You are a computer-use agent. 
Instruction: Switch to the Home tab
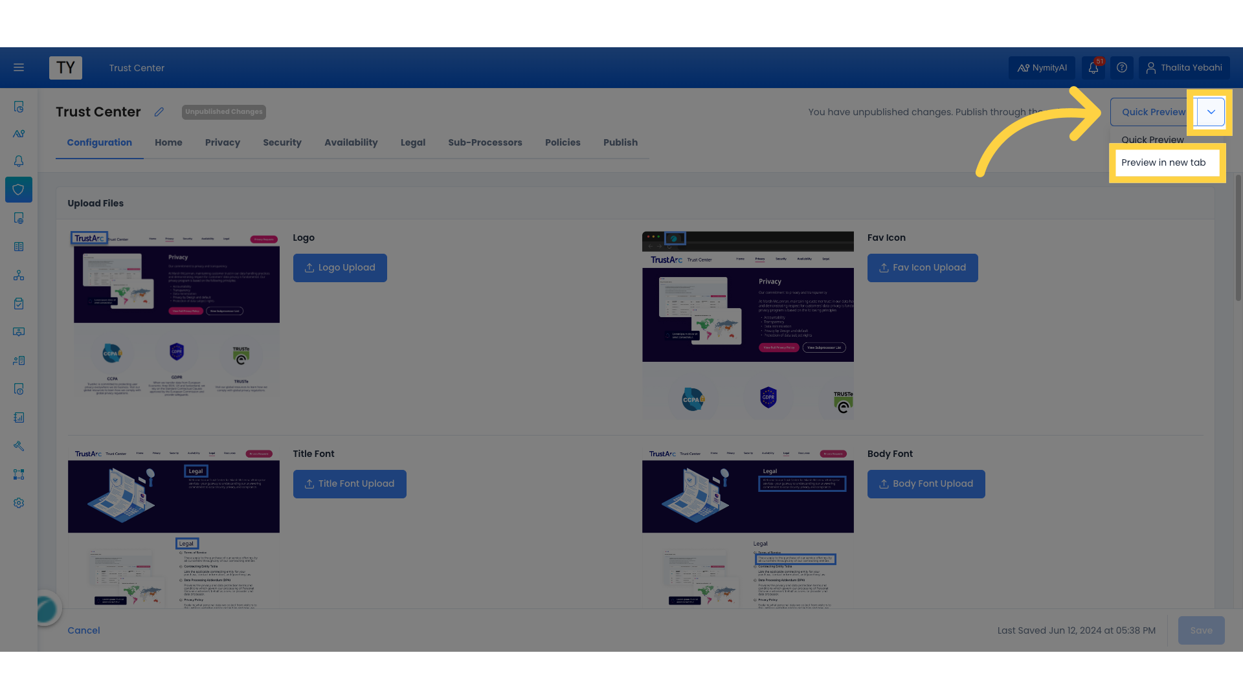coord(168,142)
